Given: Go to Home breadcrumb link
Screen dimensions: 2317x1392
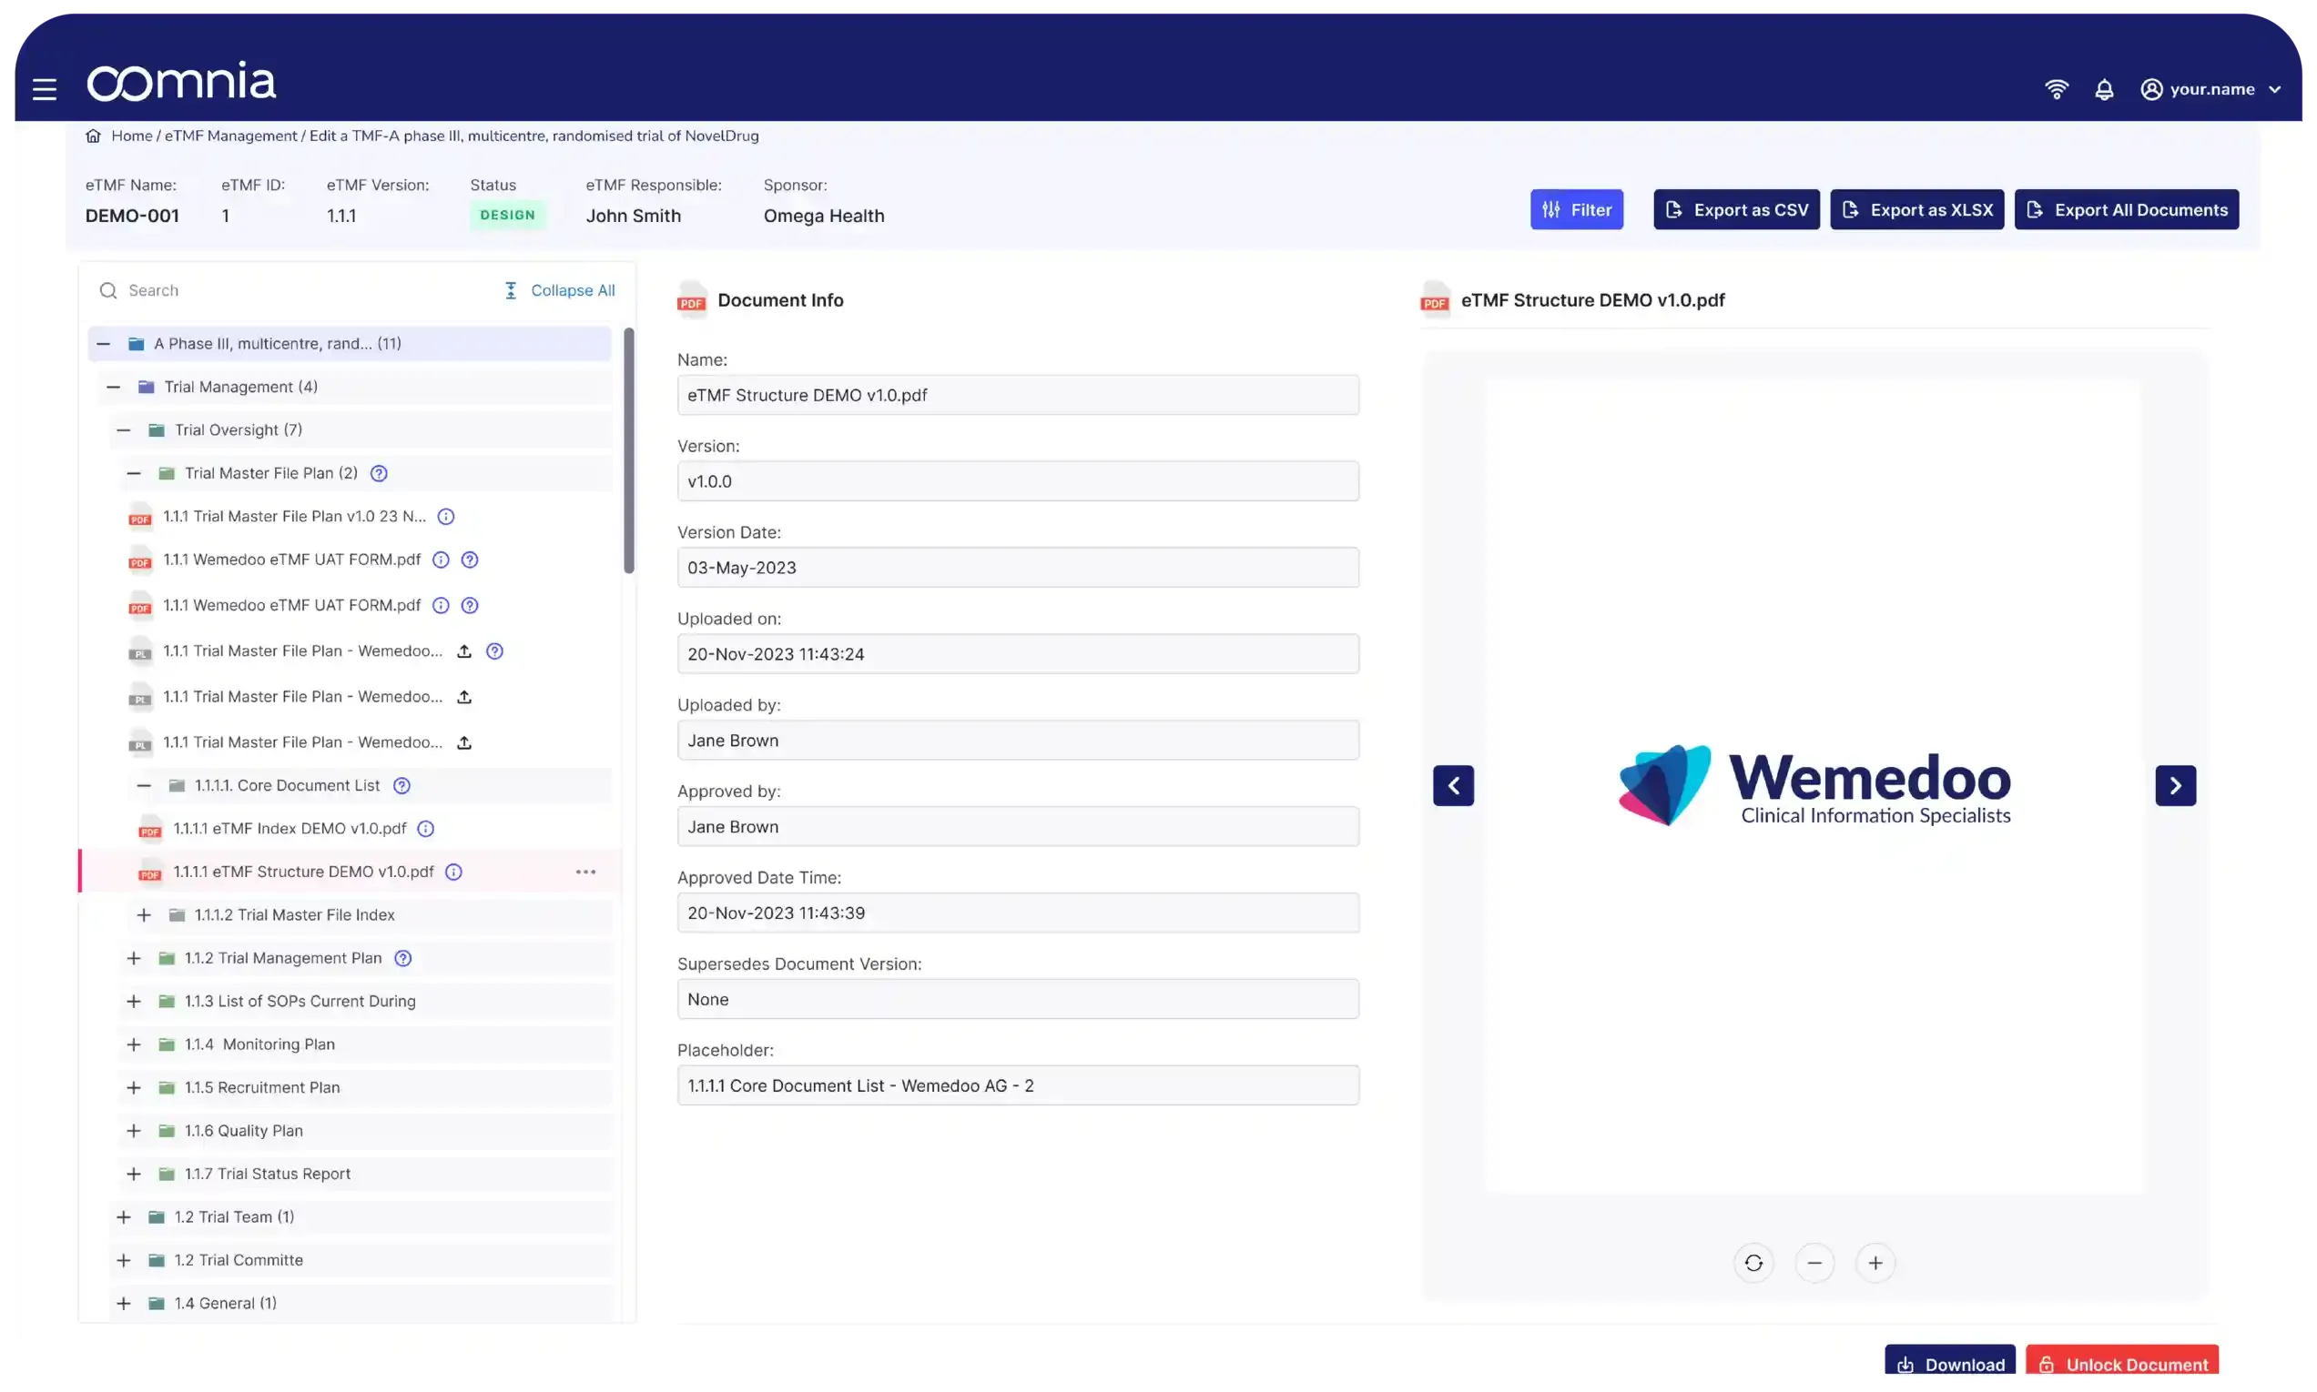Looking at the screenshot, I should (131, 136).
